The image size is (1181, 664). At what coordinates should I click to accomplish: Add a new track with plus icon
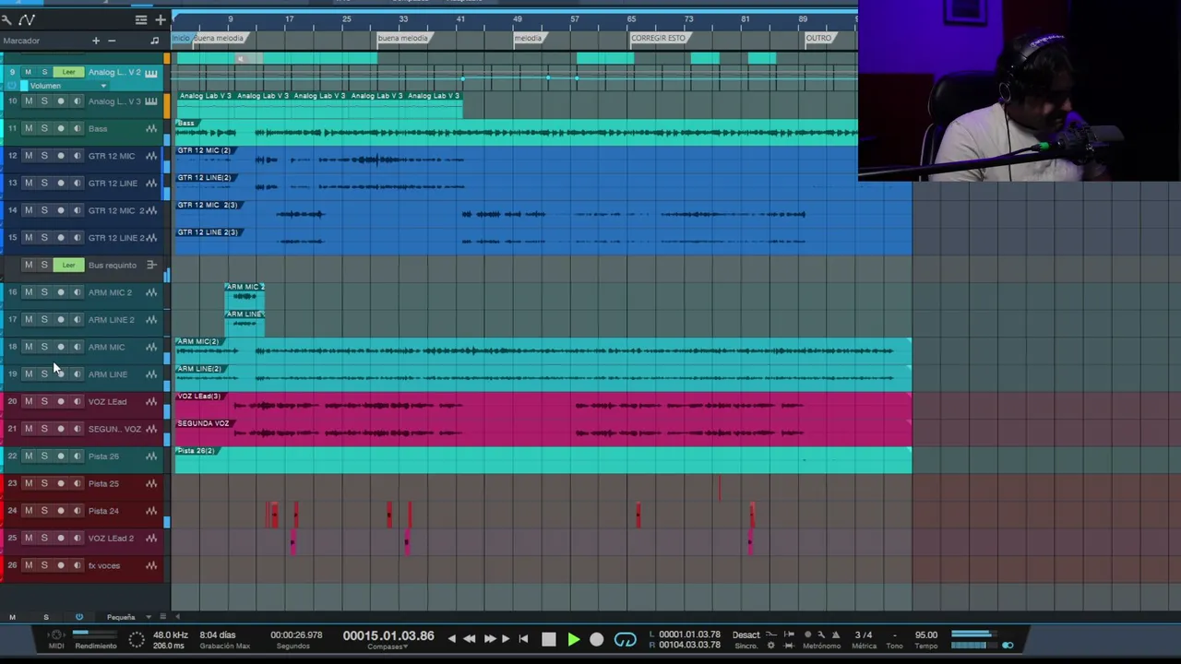click(x=161, y=19)
